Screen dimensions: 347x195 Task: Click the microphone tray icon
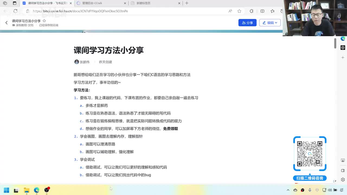310,190
